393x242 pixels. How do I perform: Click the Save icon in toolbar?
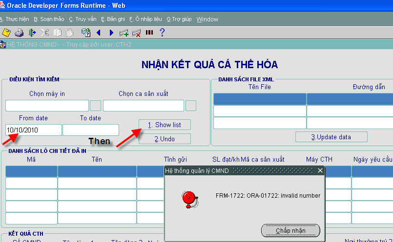pyautogui.click(x=6, y=33)
